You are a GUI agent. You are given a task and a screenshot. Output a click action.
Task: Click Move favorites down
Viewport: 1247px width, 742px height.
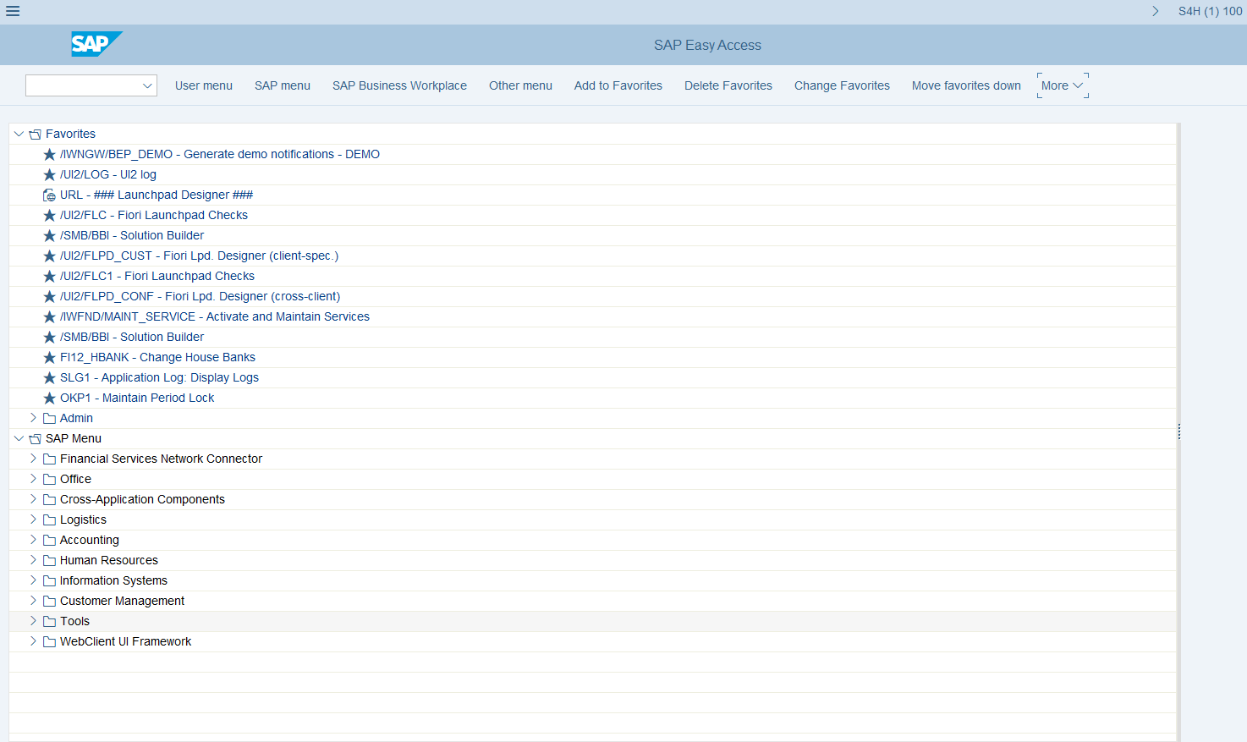pos(966,85)
